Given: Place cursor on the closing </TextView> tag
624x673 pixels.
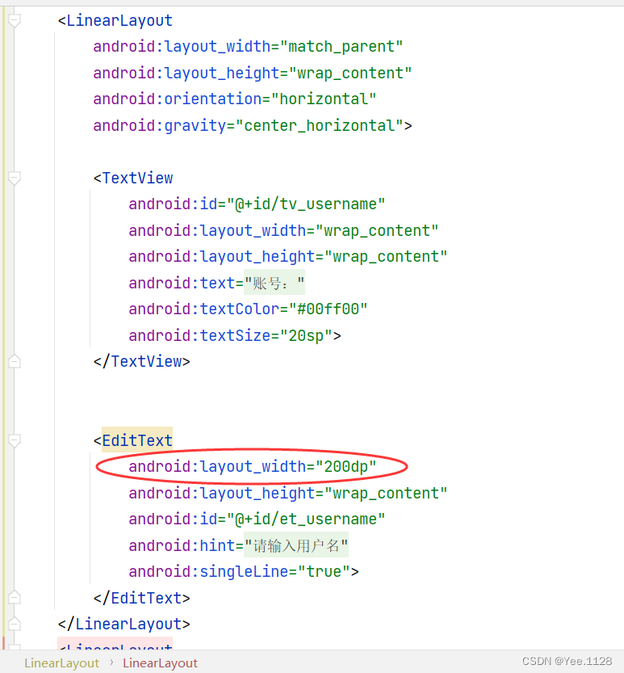Looking at the screenshot, I should coord(141,361).
